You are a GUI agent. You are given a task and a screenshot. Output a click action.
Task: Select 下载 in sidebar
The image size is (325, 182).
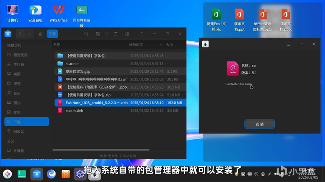27,122
